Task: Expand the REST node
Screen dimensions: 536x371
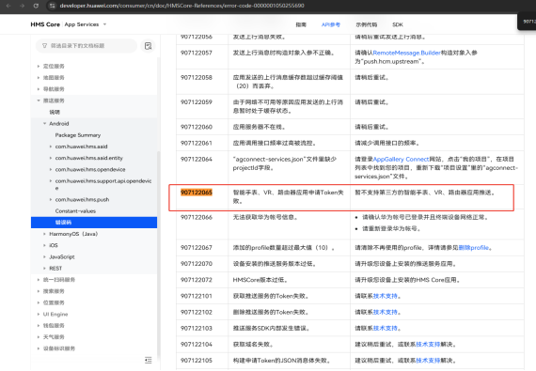Action: click(x=44, y=269)
